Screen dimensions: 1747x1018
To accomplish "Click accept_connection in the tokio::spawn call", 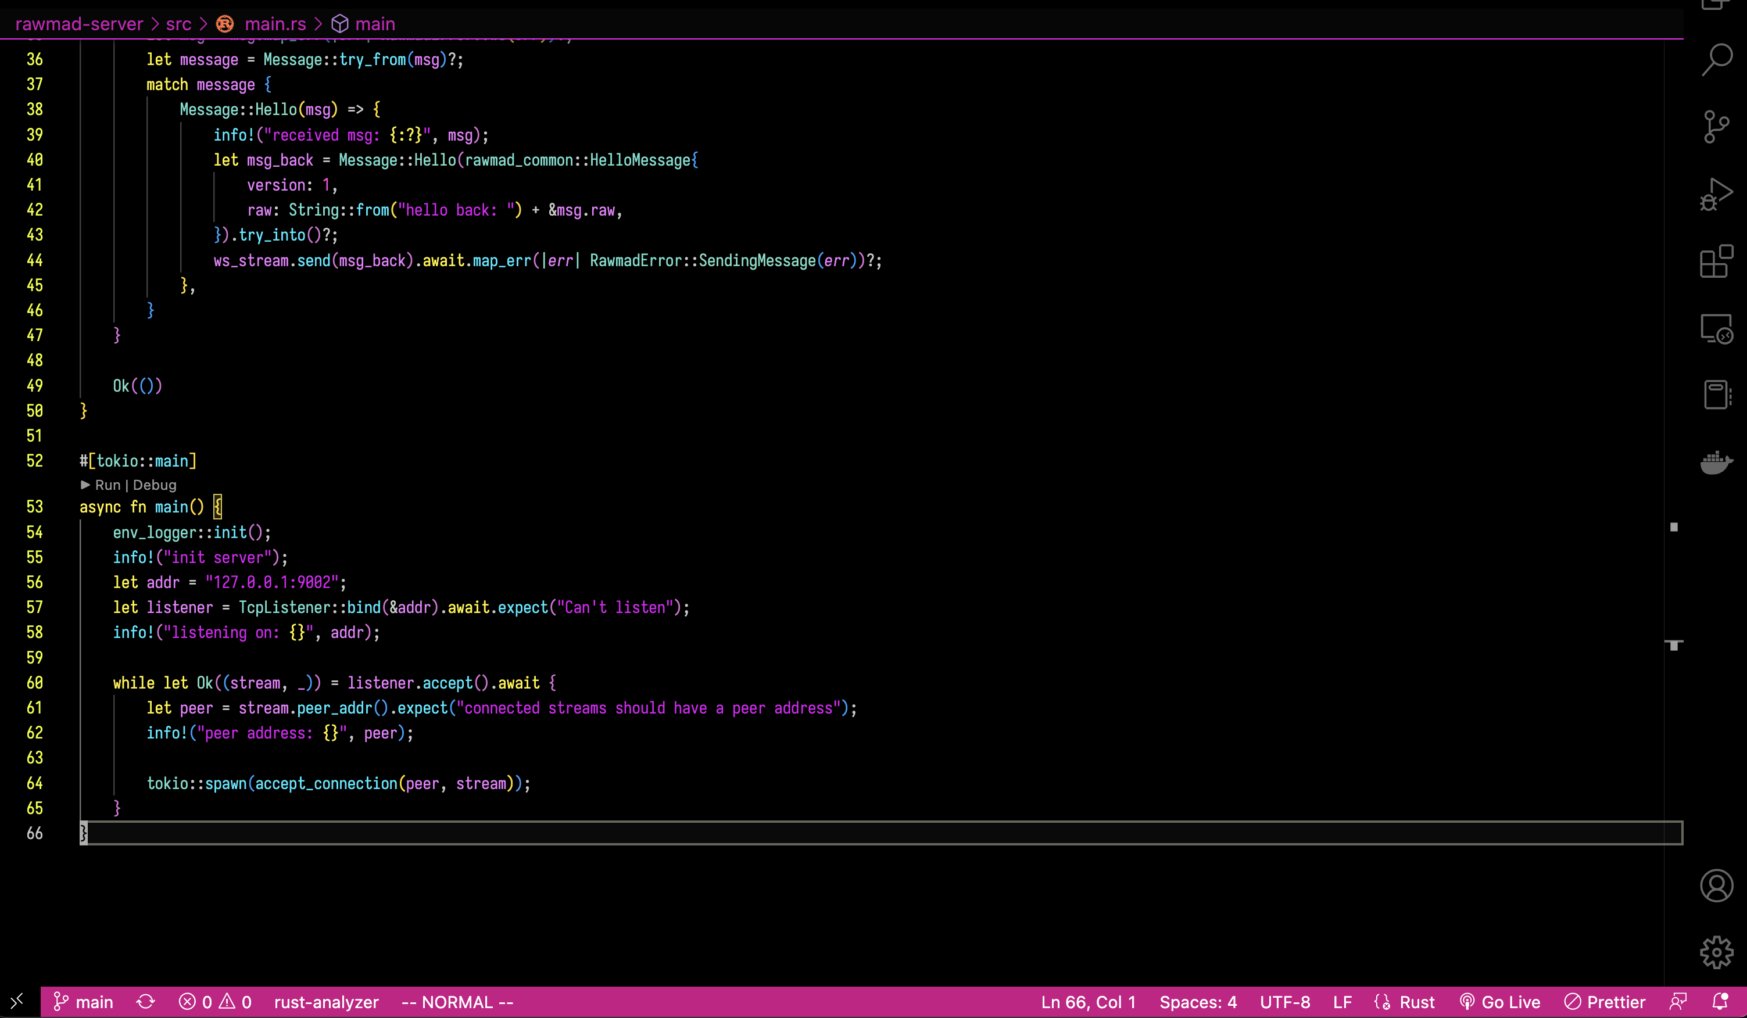I will point(326,784).
